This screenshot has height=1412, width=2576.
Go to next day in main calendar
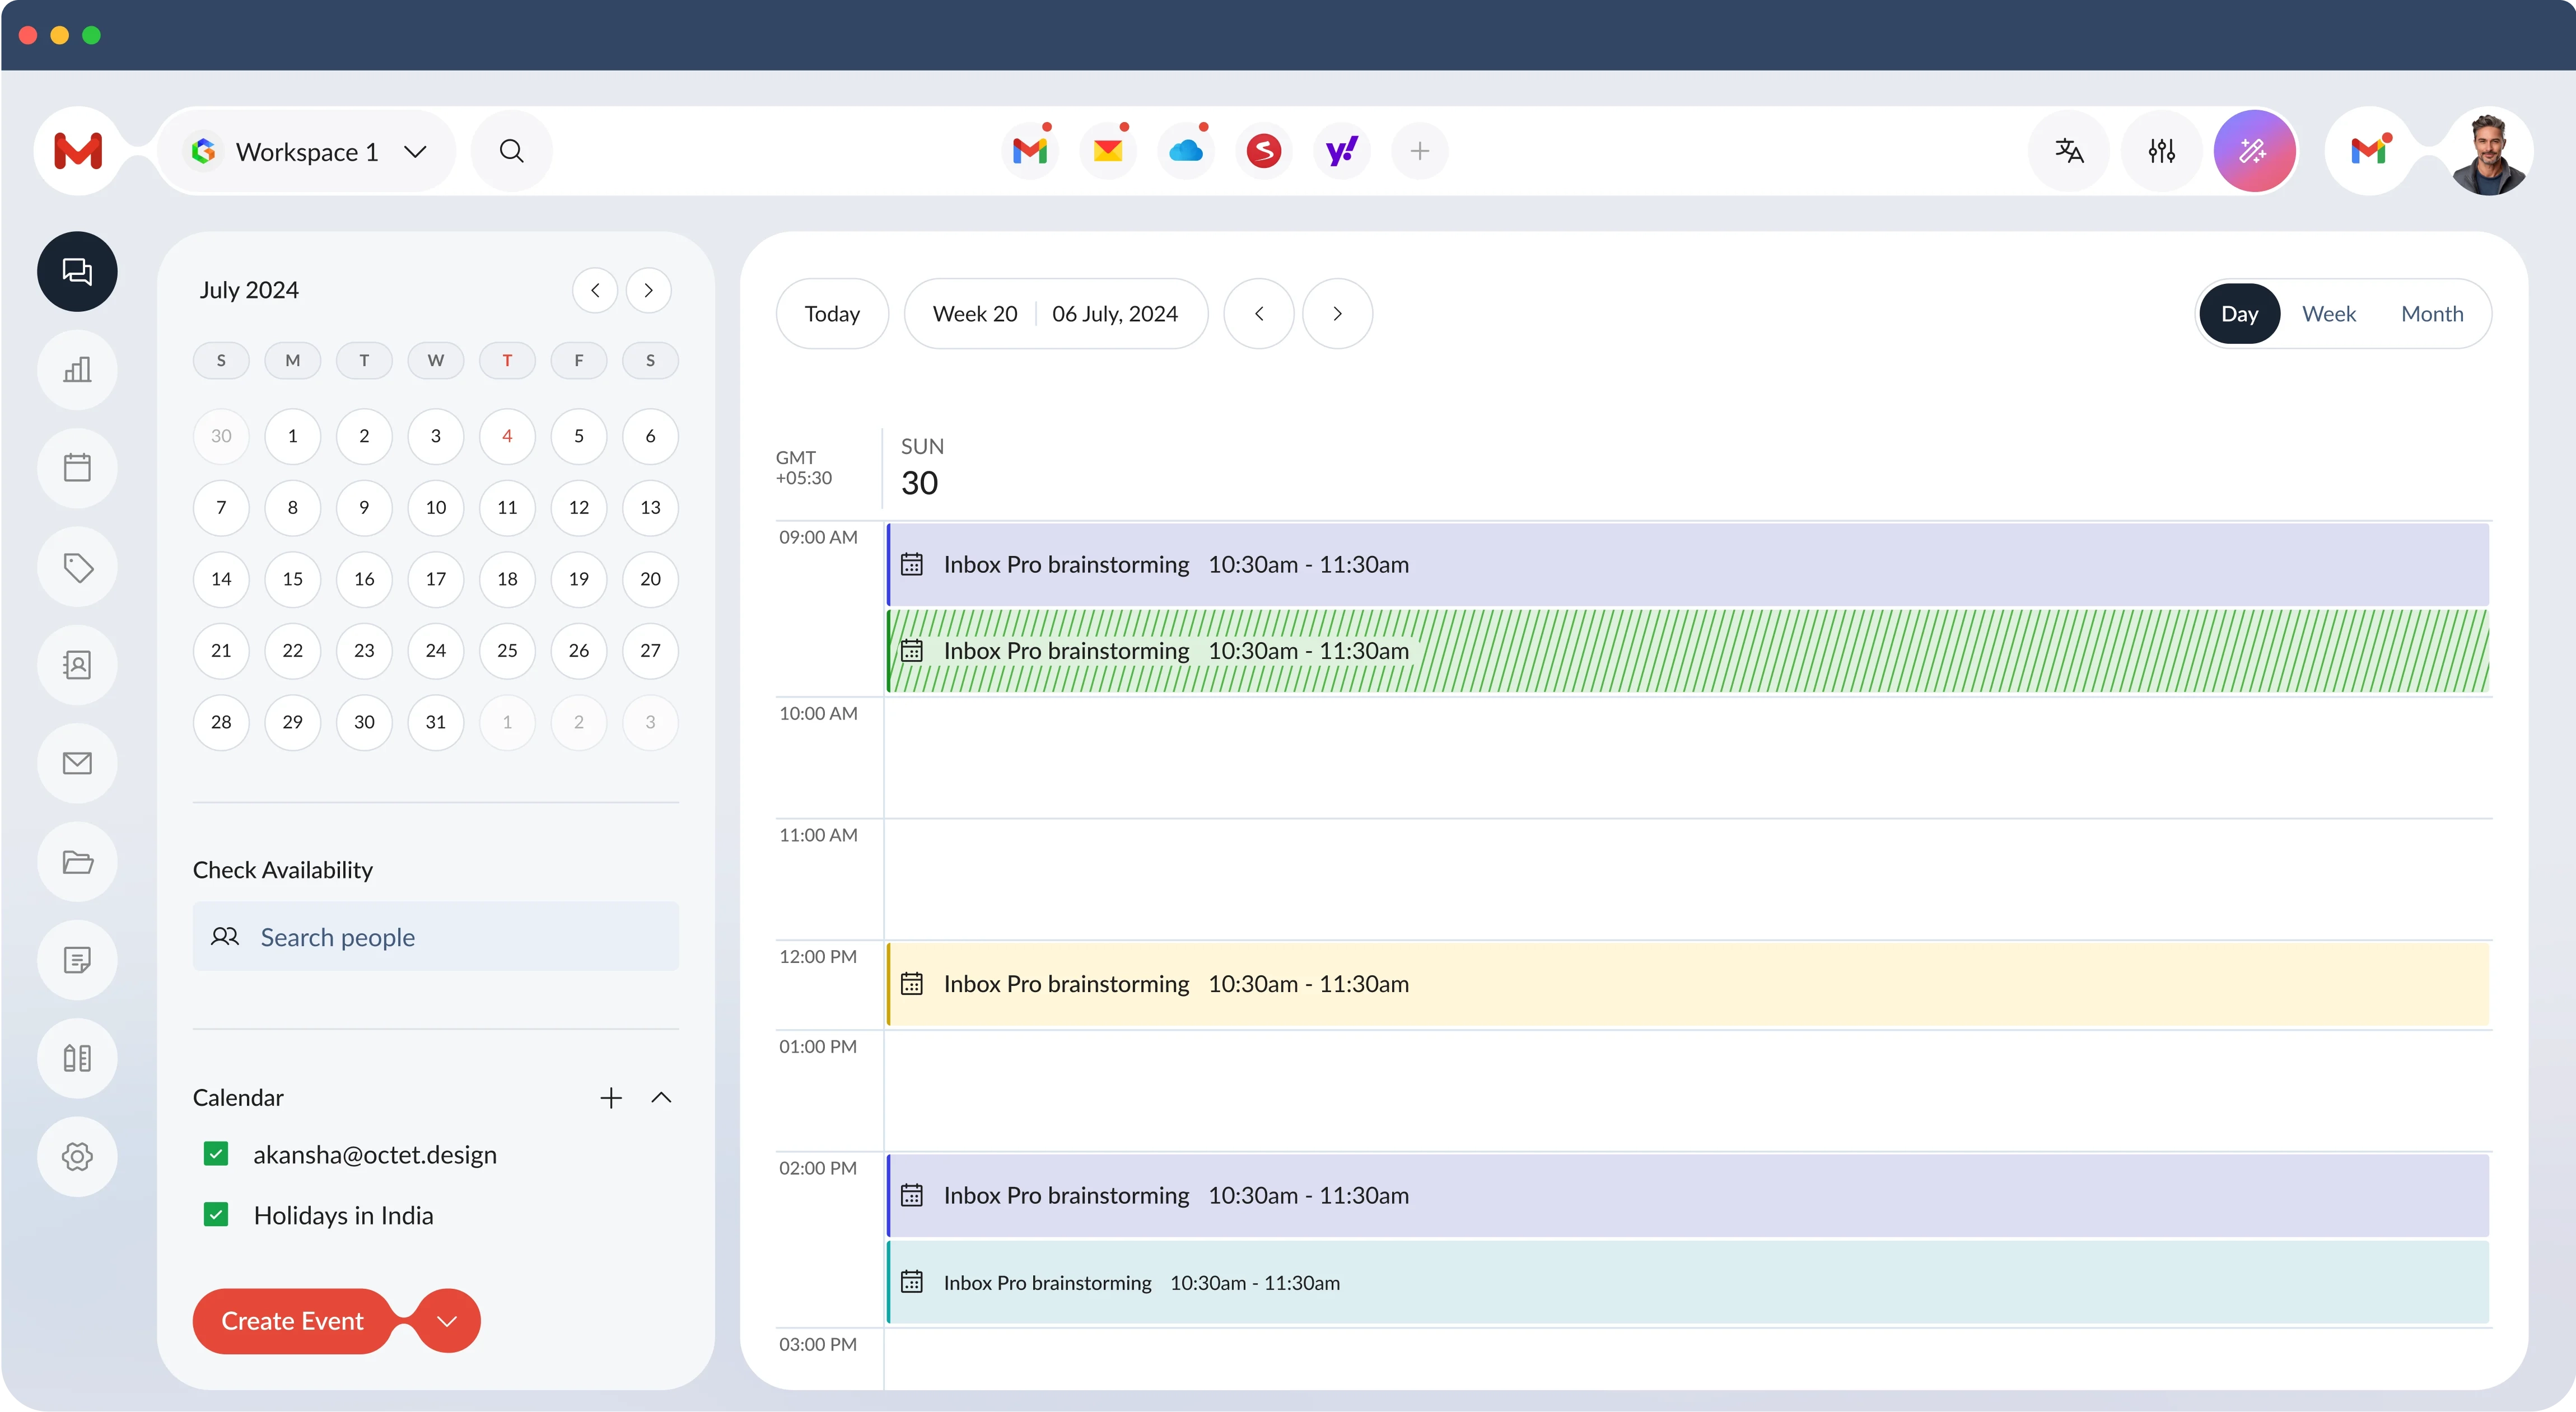(1337, 314)
